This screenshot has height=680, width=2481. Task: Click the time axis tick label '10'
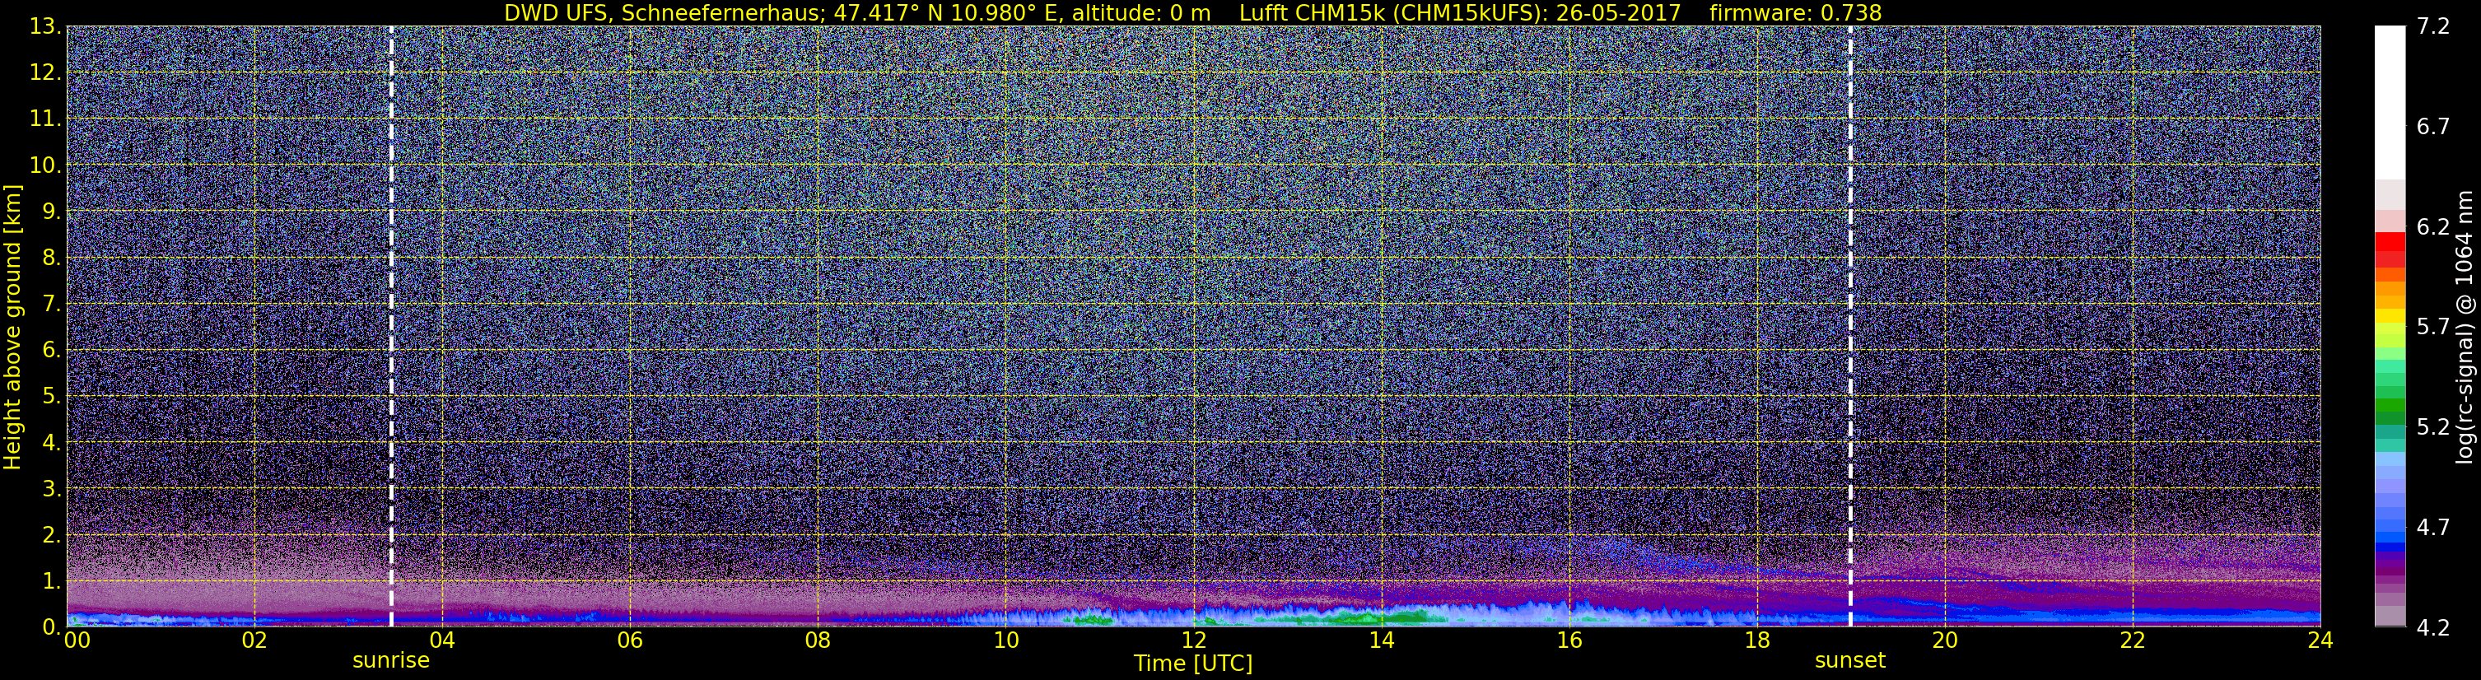pyautogui.click(x=1005, y=640)
